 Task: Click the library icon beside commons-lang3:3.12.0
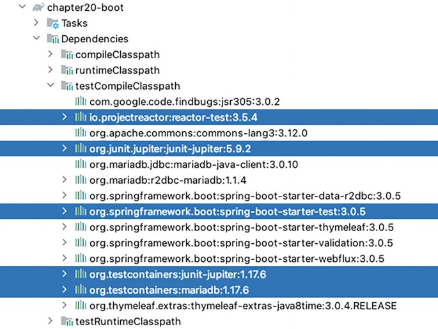point(81,132)
